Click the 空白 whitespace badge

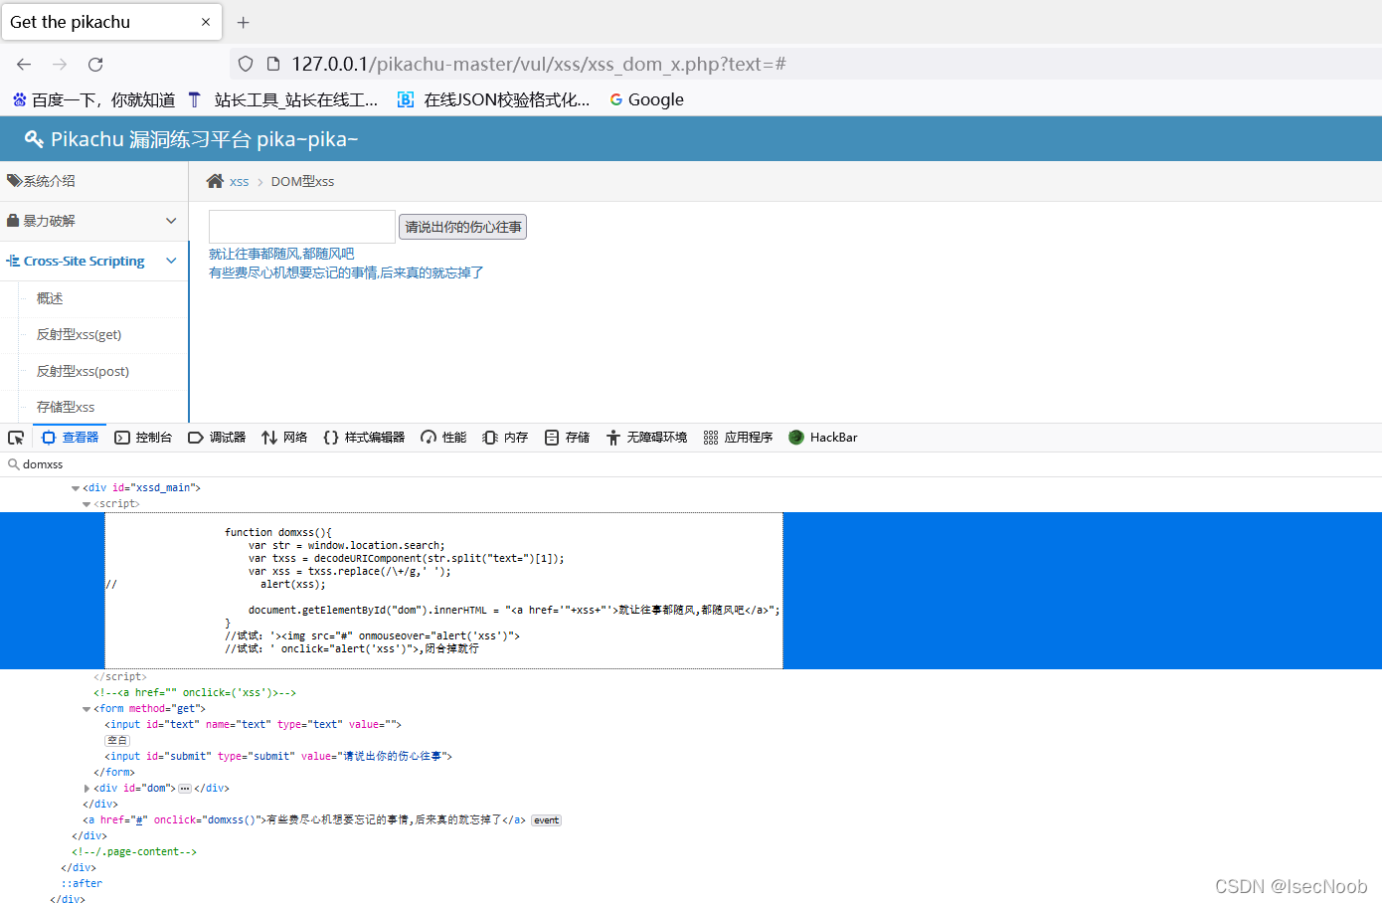coord(117,741)
